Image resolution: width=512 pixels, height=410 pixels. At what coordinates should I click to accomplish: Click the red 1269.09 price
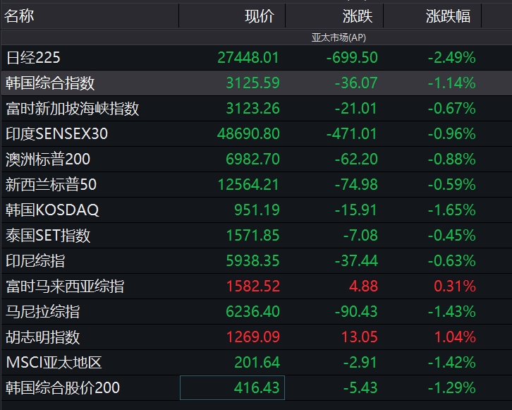click(x=253, y=337)
